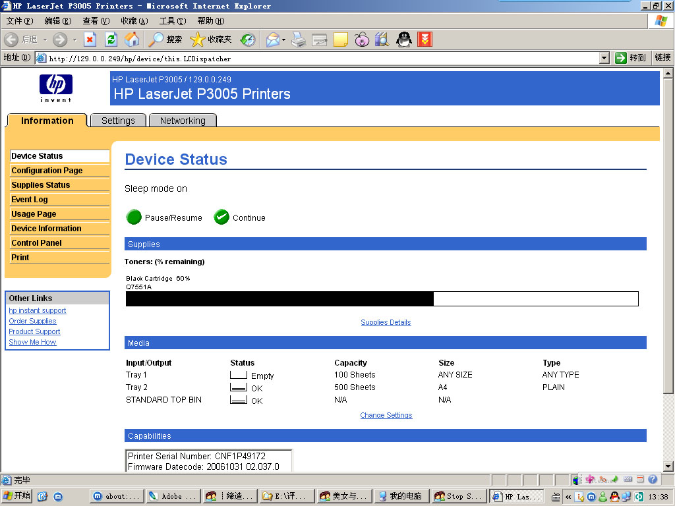The image size is (675, 506).
Task: Open the 帮助(H) Help menu
Action: (x=211, y=21)
